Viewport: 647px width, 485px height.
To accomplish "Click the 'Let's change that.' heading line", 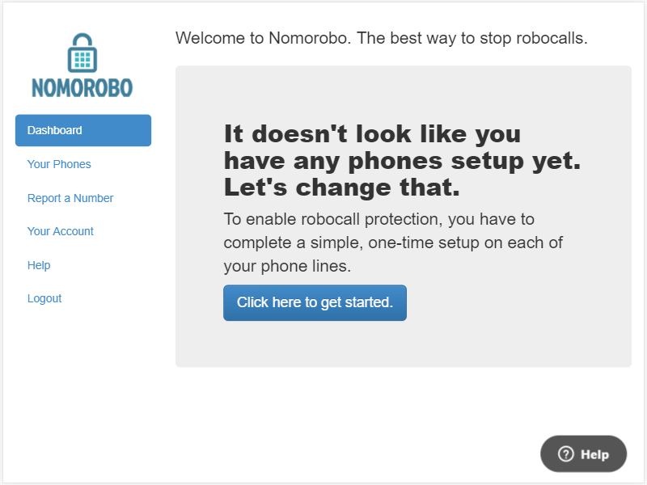I will click(341, 188).
